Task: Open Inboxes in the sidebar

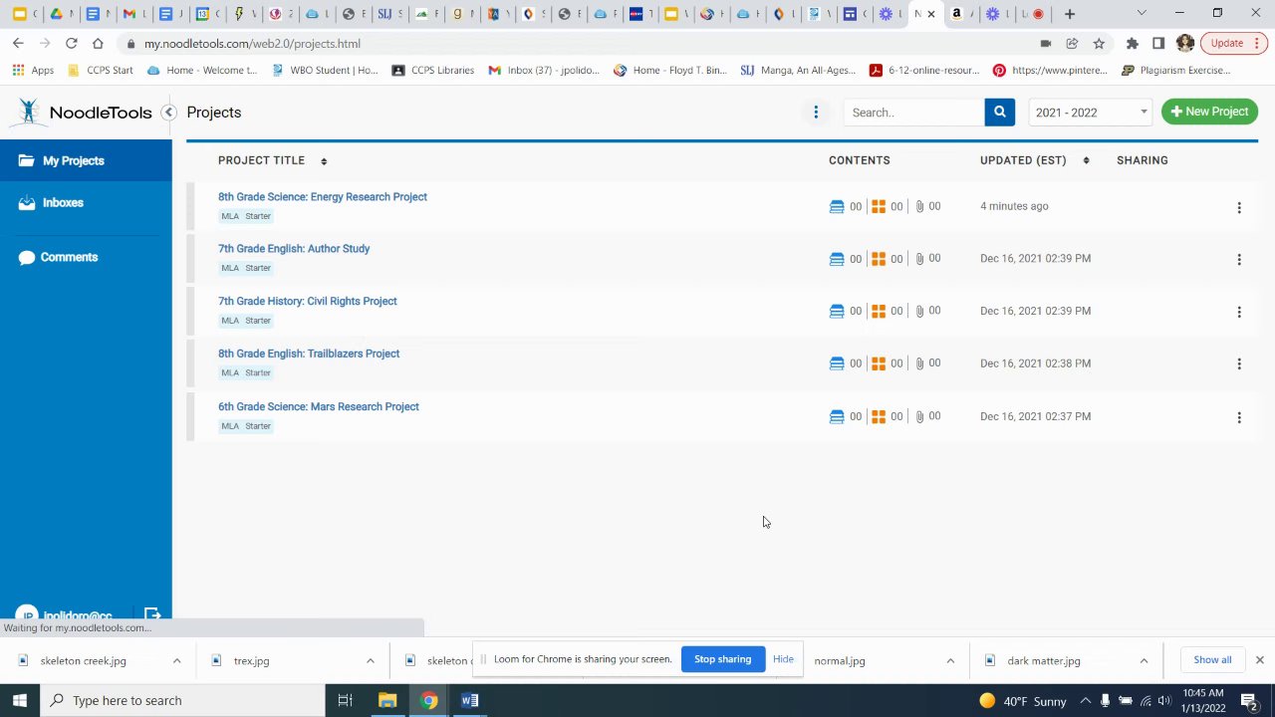Action: 86,203
